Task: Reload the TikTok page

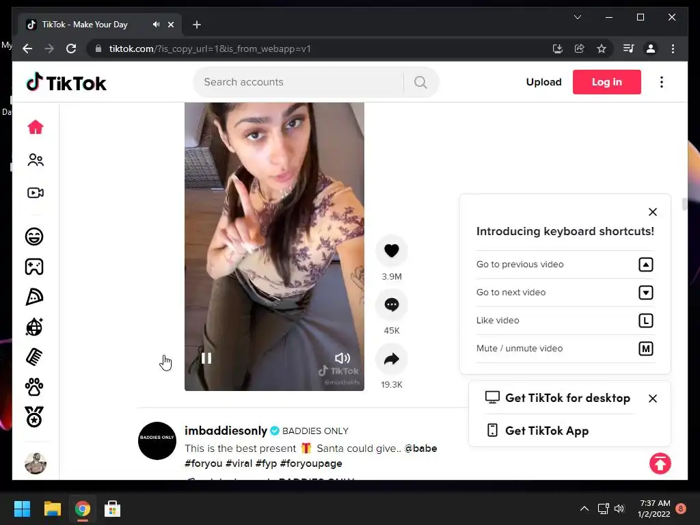Action: click(x=71, y=49)
